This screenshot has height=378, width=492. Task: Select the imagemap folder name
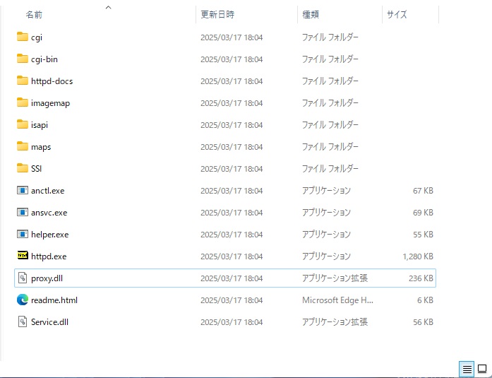[50, 103]
